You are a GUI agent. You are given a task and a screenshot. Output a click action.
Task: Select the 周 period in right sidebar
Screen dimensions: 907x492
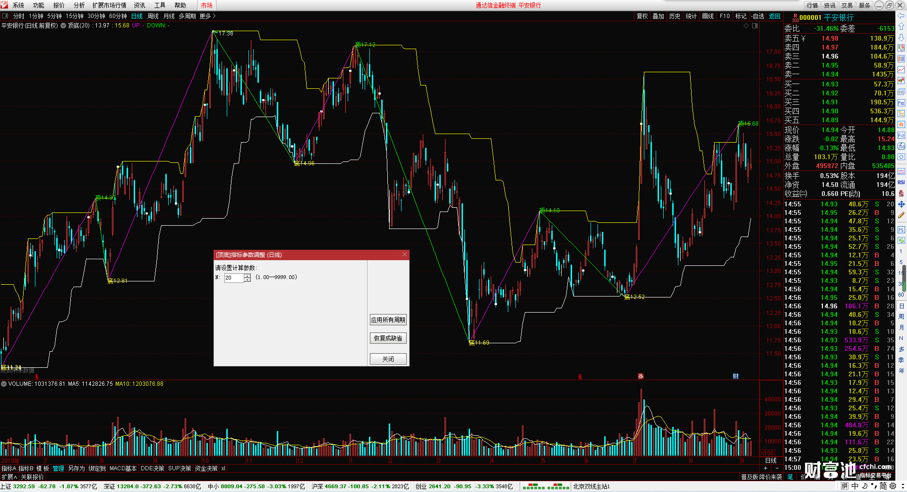(x=901, y=316)
